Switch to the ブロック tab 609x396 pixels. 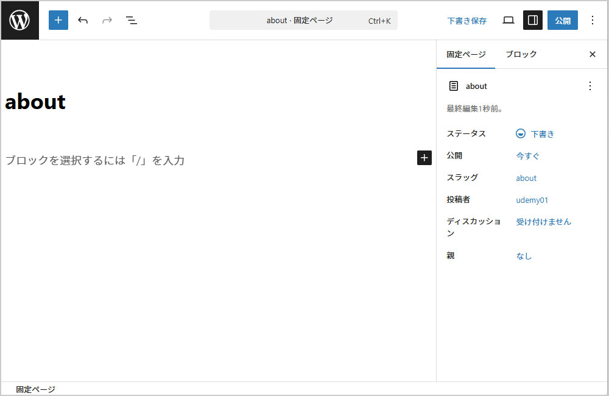coord(521,54)
